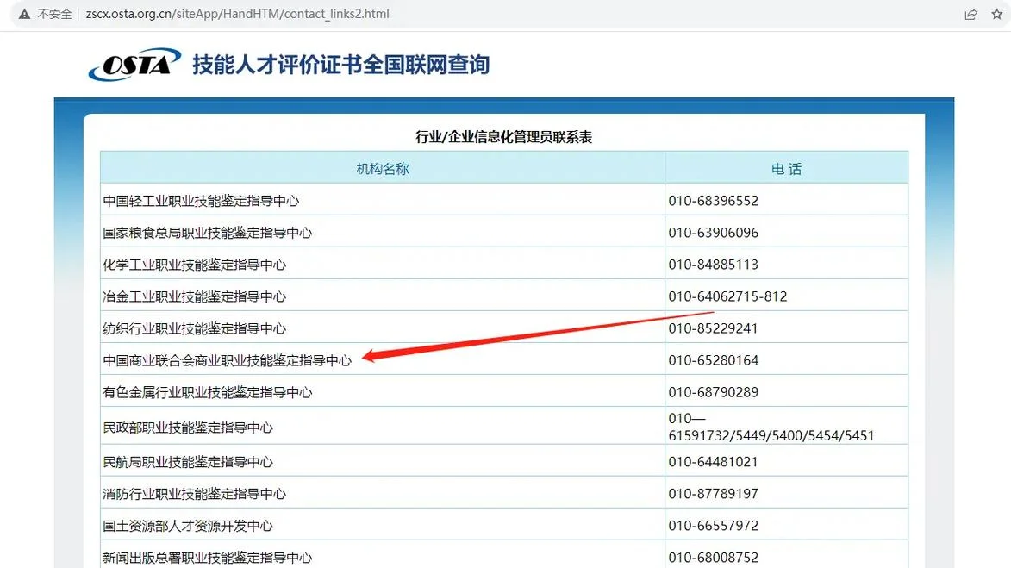
Task: Select 冶金工业职业技能鉴定指导中心 row
Action: pyautogui.click(x=504, y=296)
